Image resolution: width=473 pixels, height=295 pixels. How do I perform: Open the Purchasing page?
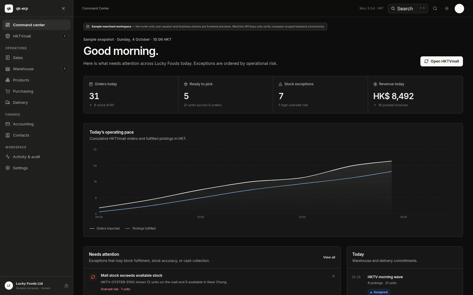36,91
